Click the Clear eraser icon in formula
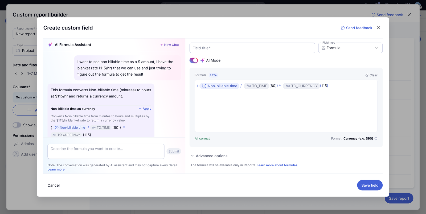426x214 pixels. [x=367, y=75]
